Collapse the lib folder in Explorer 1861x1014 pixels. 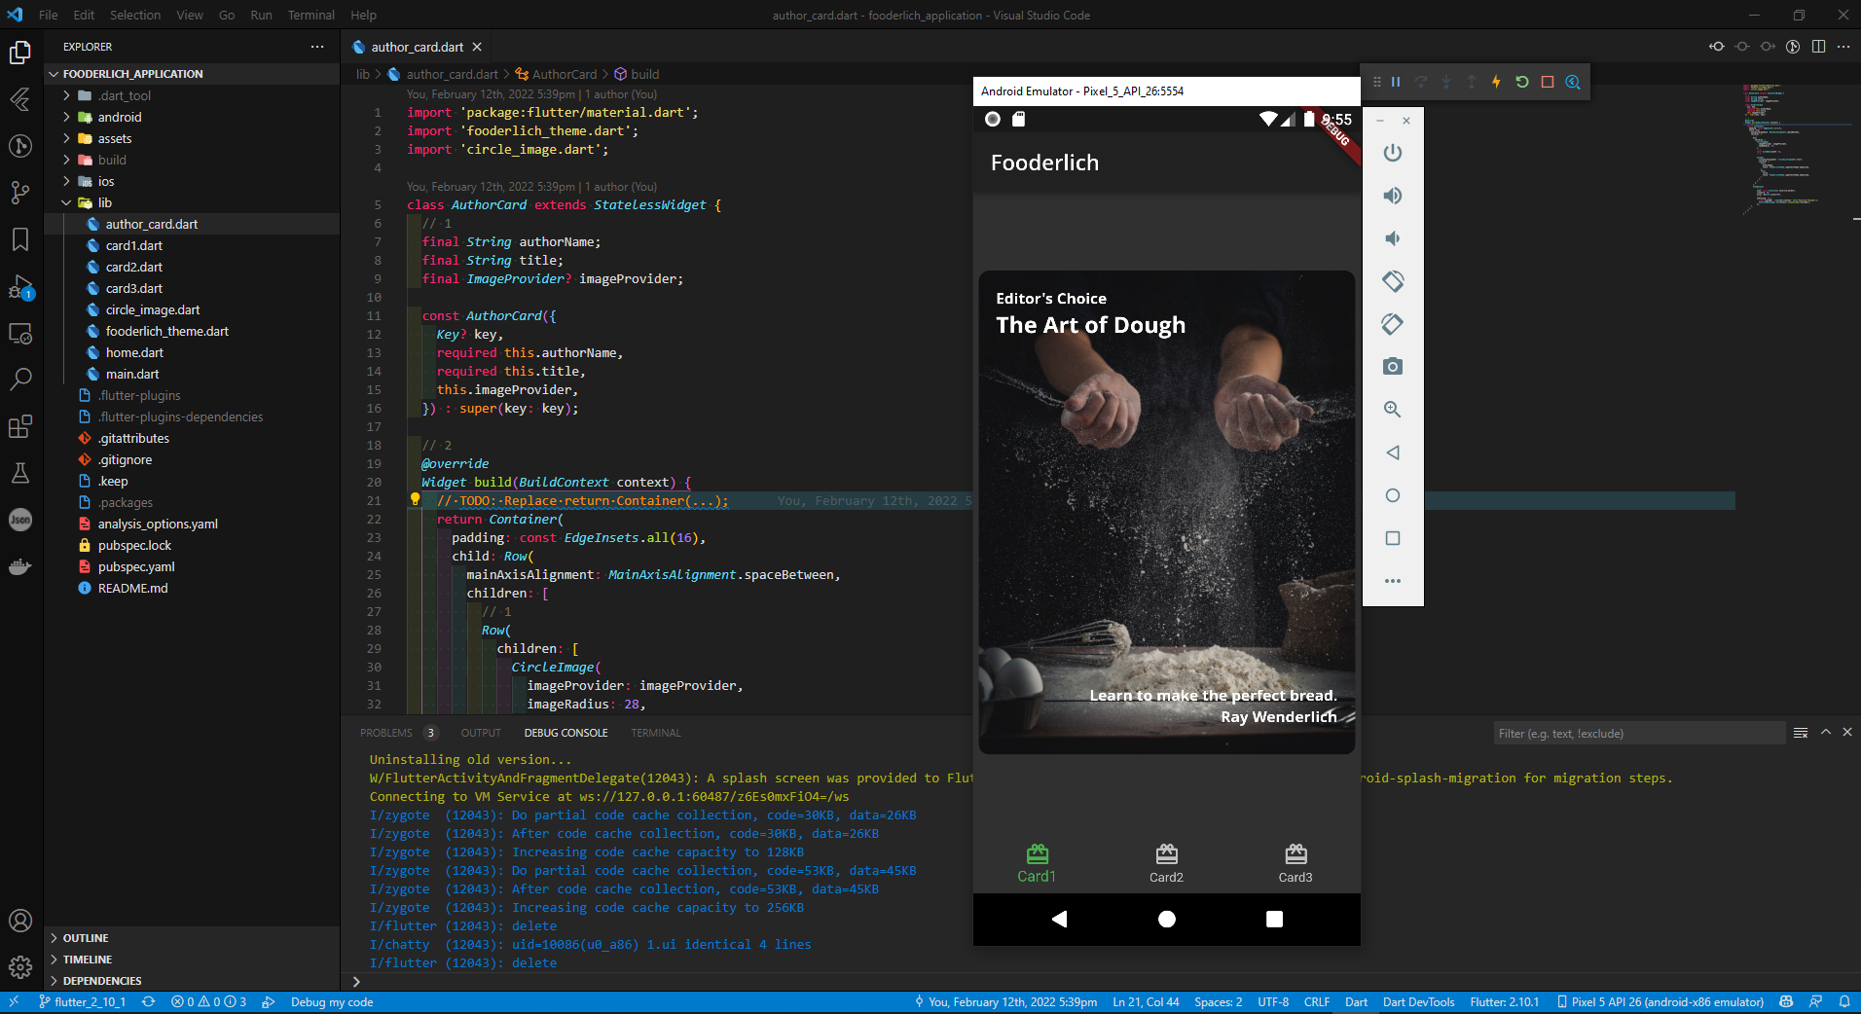(103, 202)
